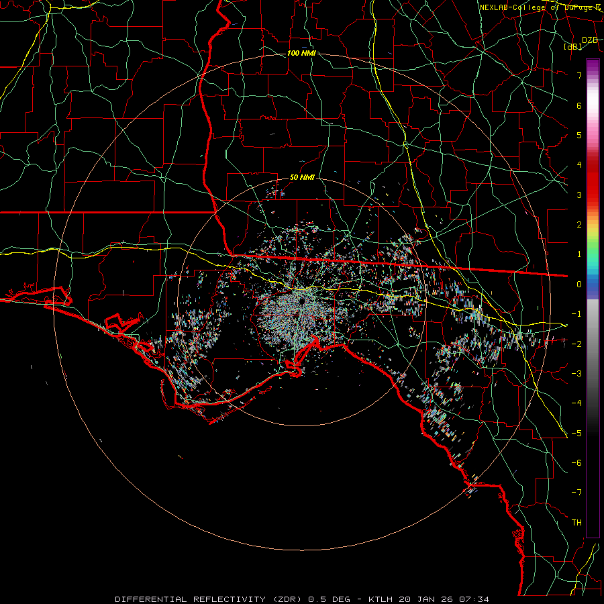This screenshot has height=604, width=604.
Task: Click the color scale value 5
Action: (x=579, y=135)
